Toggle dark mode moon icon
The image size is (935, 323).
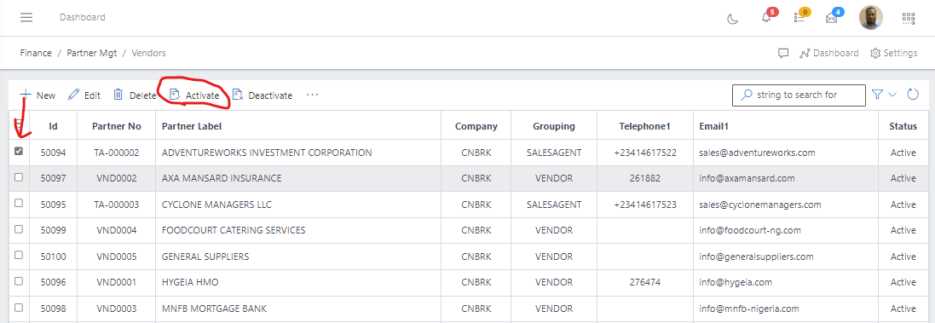coord(733,19)
